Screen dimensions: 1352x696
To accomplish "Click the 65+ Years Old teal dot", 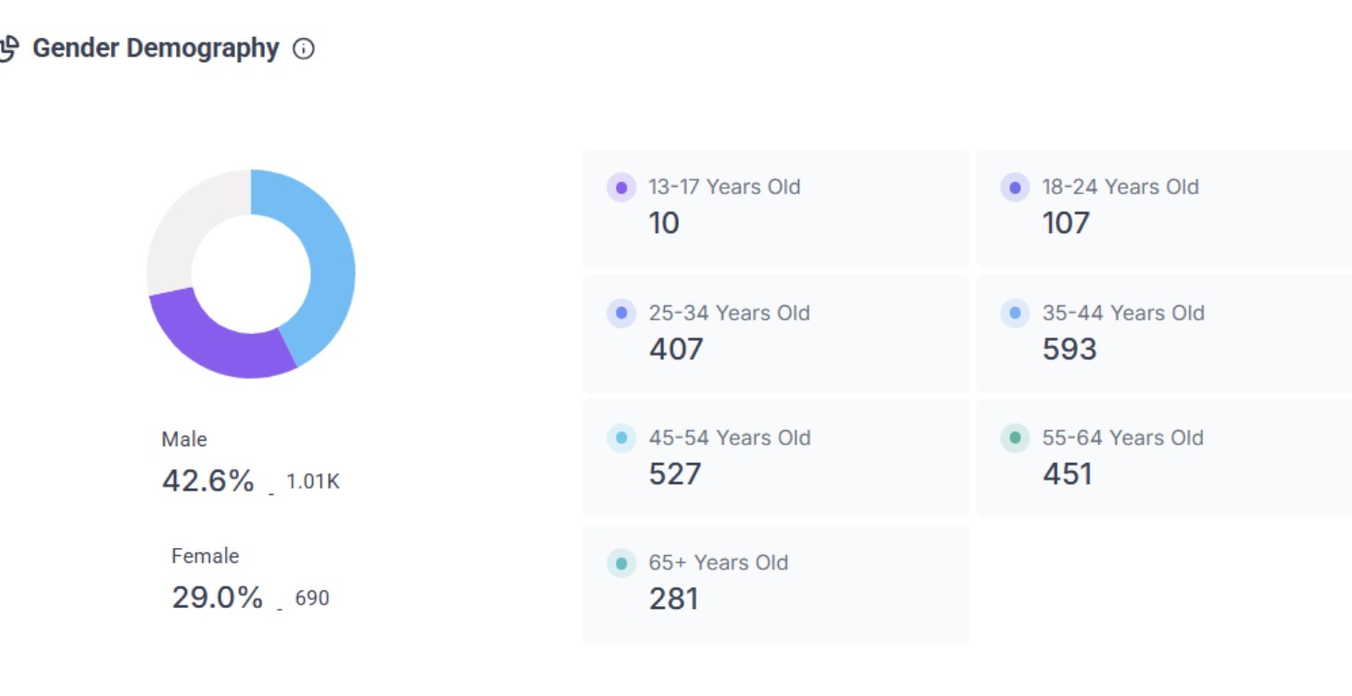I will click(x=621, y=564).
